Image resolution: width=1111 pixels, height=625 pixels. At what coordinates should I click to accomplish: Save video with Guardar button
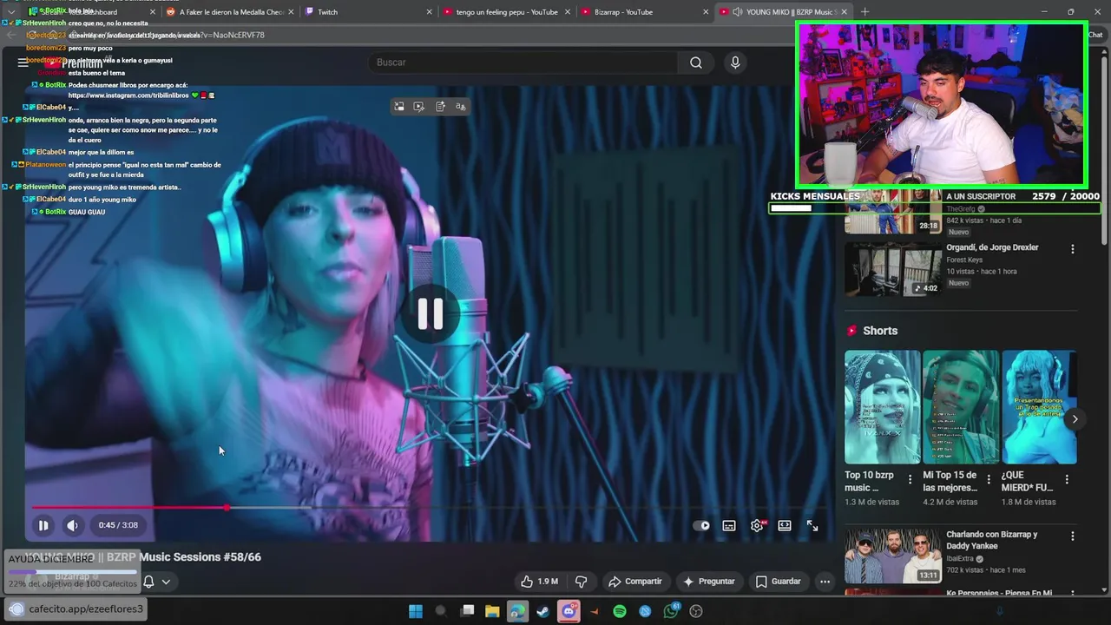tap(779, 582)
